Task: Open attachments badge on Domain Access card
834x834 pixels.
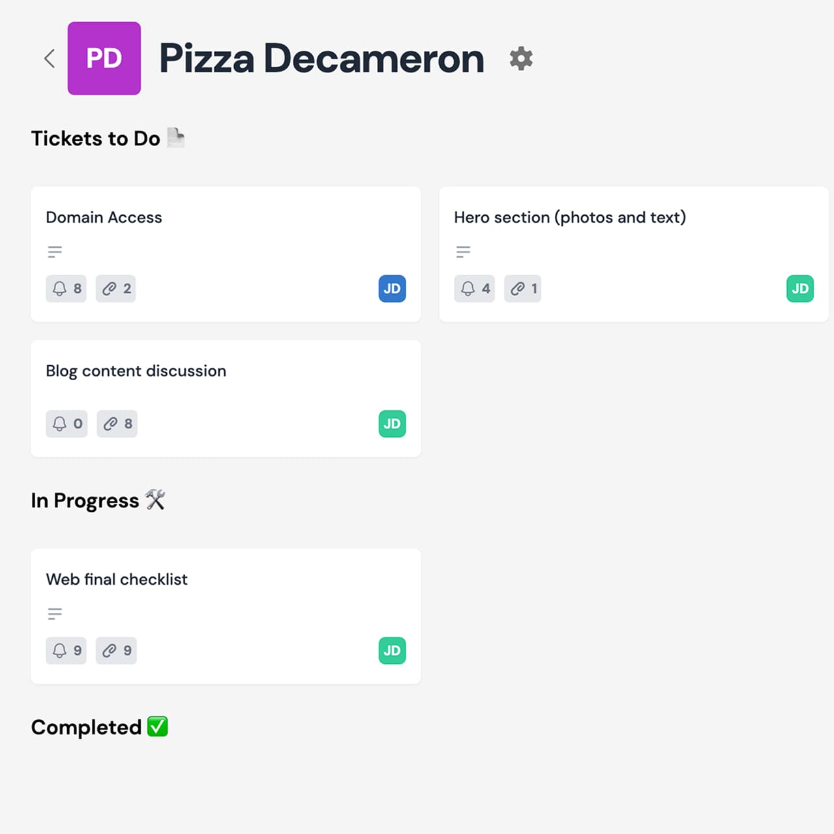Action: pos(115,288)
